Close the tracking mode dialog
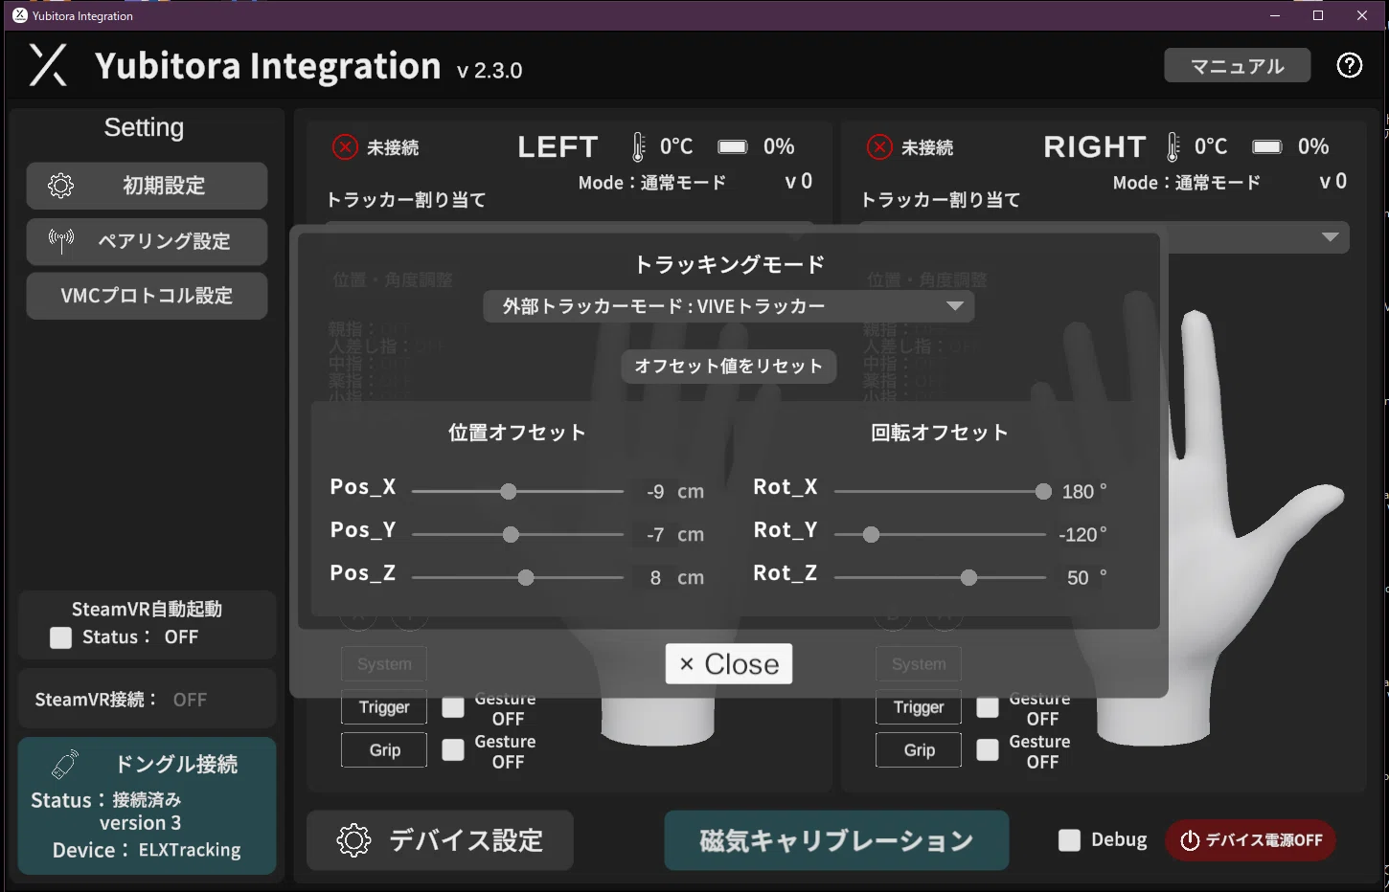This screenshot has height=892, width=1389. [x=729, y=664]
